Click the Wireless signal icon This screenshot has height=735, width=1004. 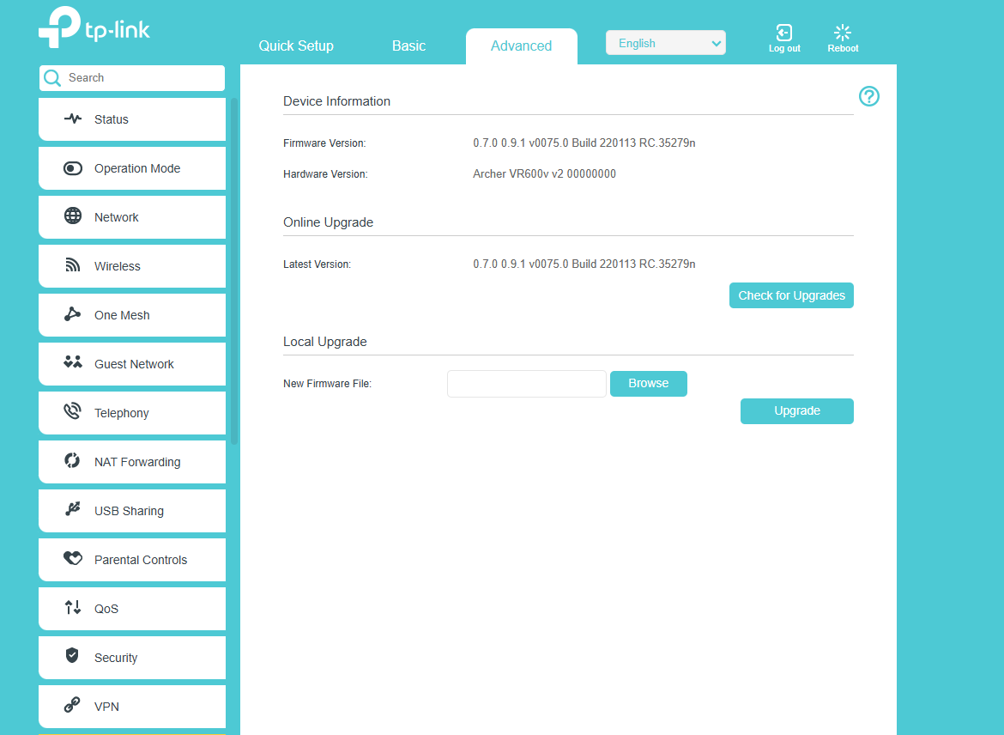[73, 265]
